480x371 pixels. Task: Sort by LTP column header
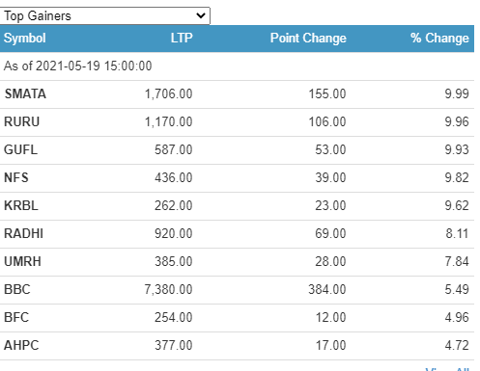(182, 38)
